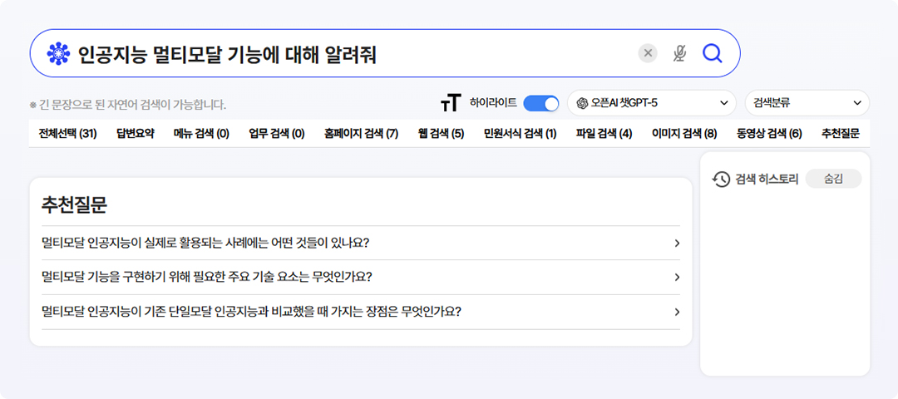898x399 pixels.
Task: Open the 주요 기술 요소 recommended question
Action: click(x=360, y=277)
